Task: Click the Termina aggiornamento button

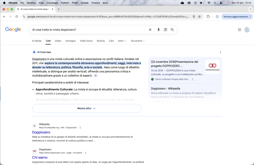Action: coord(236,17)
